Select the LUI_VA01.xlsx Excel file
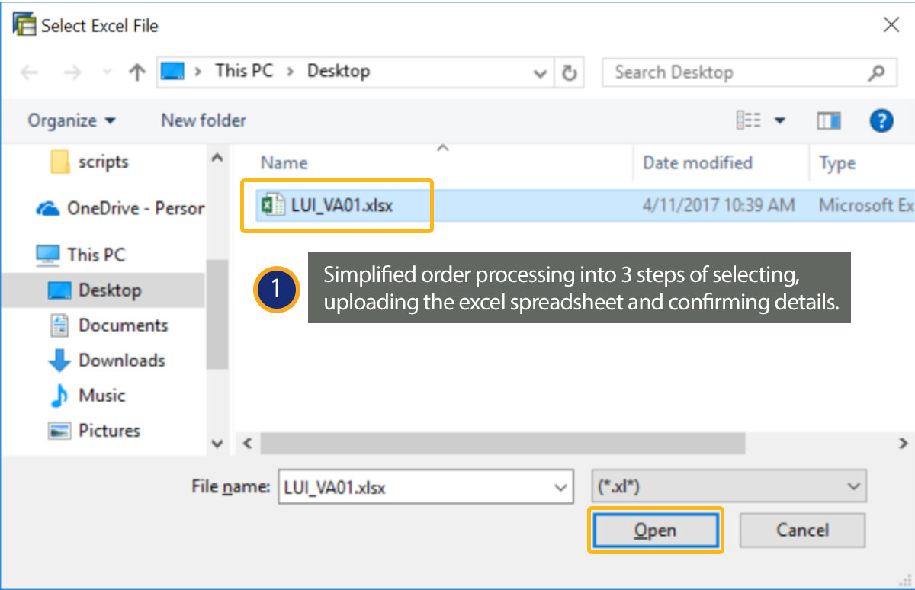Screen dimensions: 915x590 342,205
